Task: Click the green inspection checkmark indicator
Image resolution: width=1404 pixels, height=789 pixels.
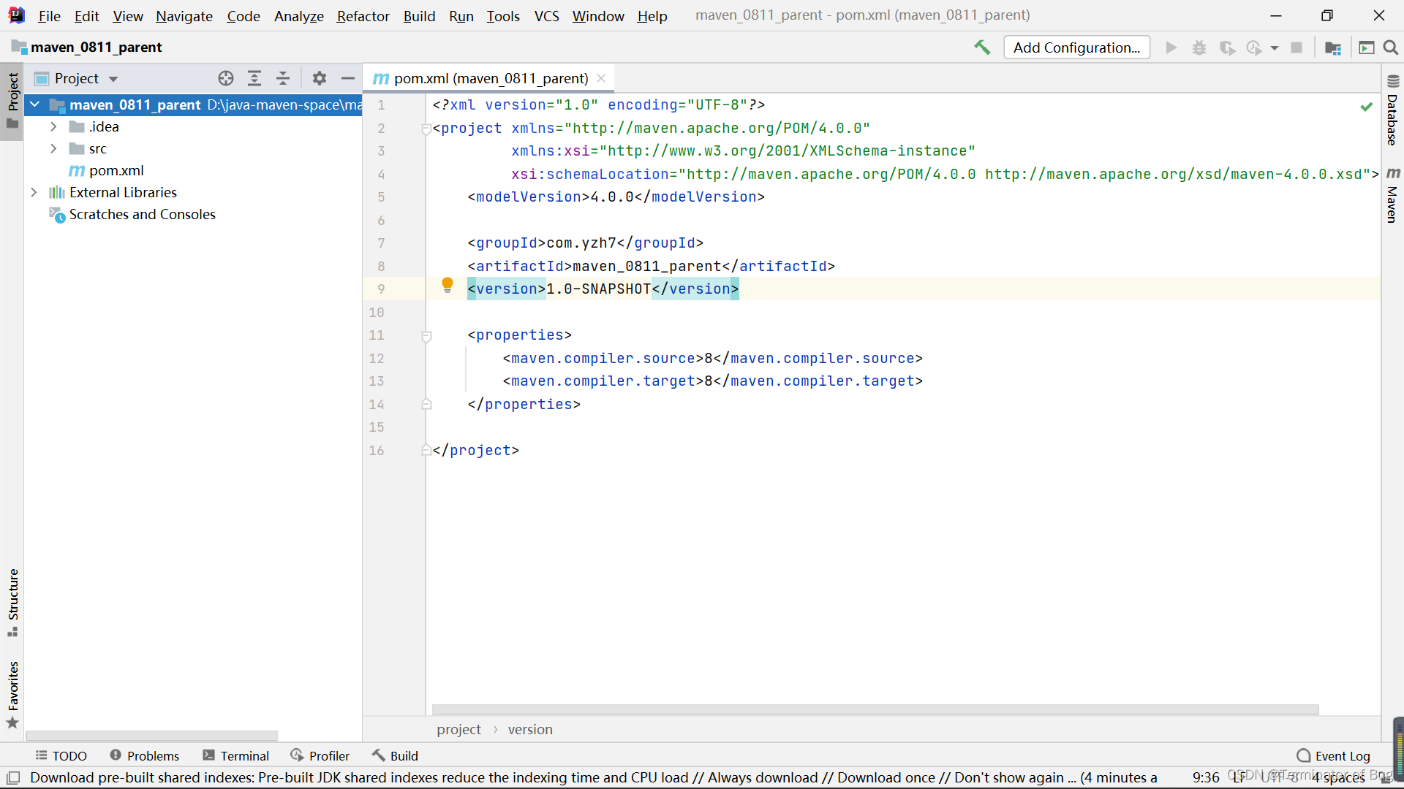Action: (x=1366, y=107)
